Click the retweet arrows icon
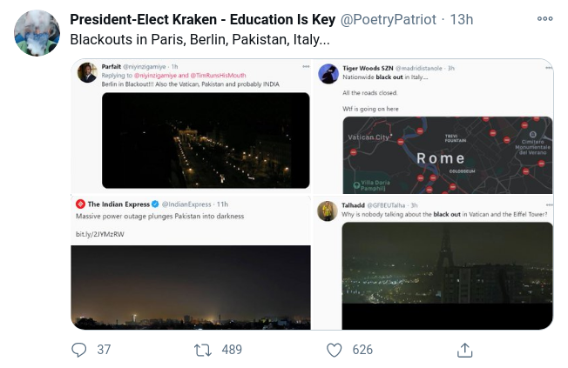This screenshot has height=368, width=568. pos(202,349)
